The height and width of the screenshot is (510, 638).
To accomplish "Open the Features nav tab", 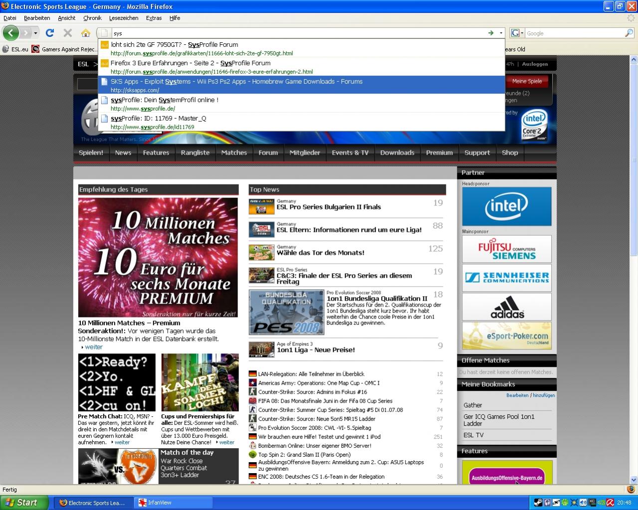I will coord(156,153).
